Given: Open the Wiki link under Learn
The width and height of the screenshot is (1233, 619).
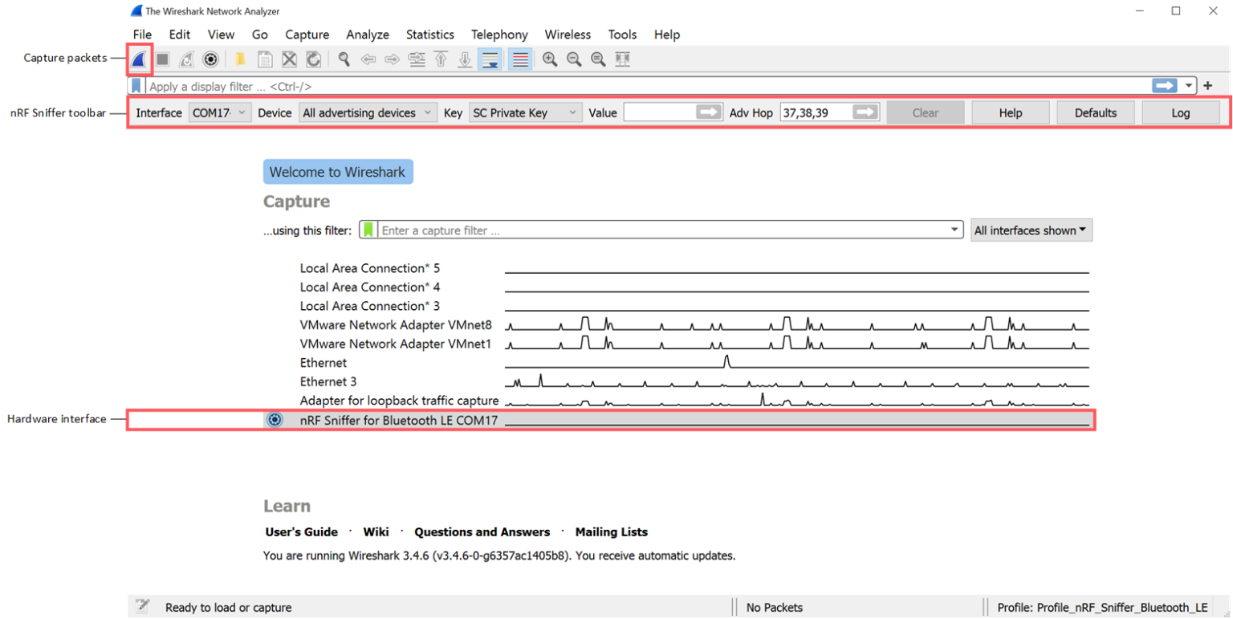Looking at the screenshot, I should (376, 531).
